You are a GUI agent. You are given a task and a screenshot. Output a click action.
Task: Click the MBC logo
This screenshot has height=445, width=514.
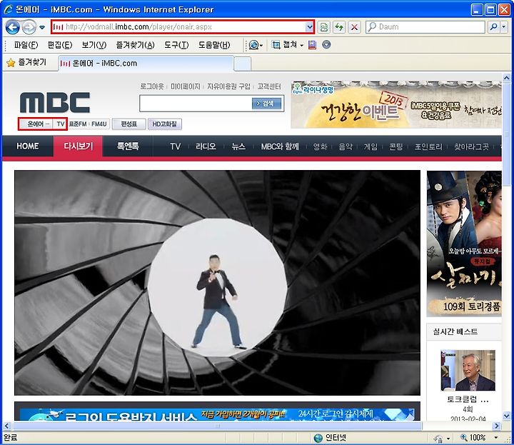coord(55,102)
